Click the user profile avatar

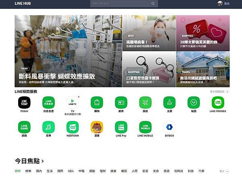pos(220,3)
